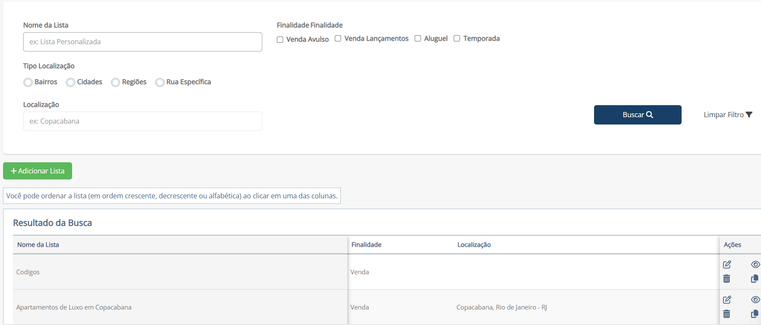This screenshot has width=761, height=325.
Task: Enable the Venda Avulso checkbox
Action: (x=280, y=39)
